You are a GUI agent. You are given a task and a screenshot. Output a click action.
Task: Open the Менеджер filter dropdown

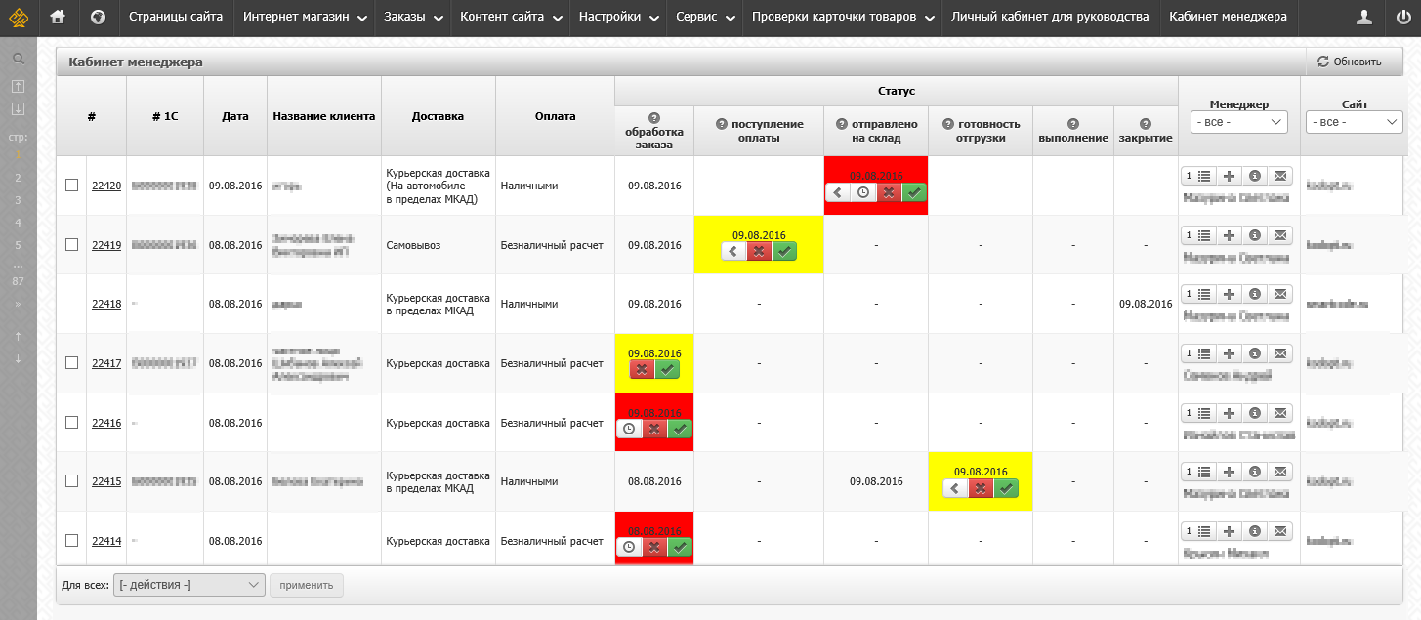pos(1239,122)
